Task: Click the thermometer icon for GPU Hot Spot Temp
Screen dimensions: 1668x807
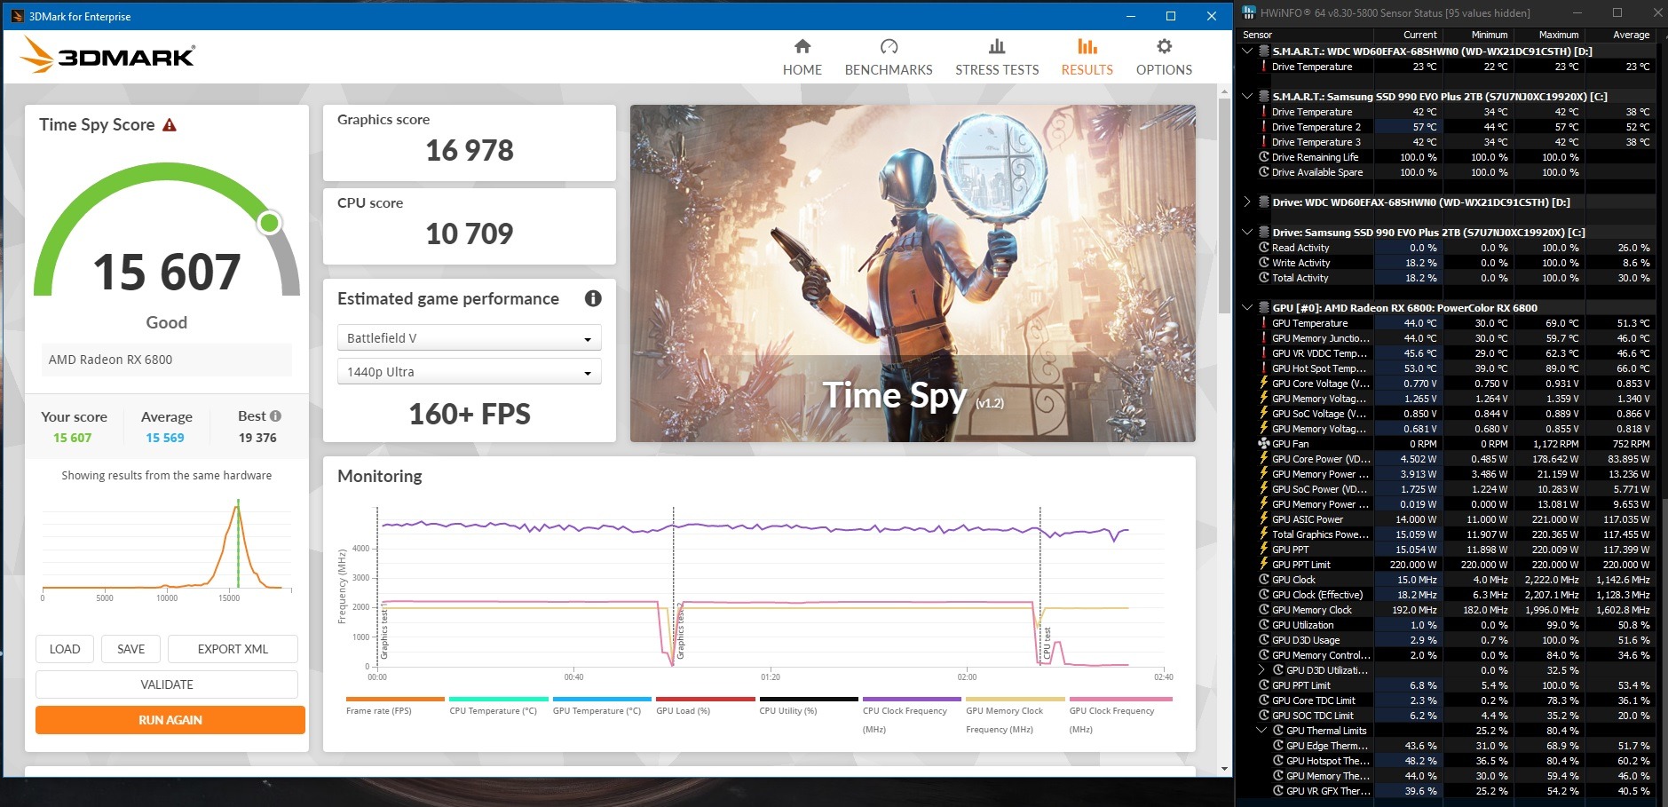Action: tap(1264, 368)
